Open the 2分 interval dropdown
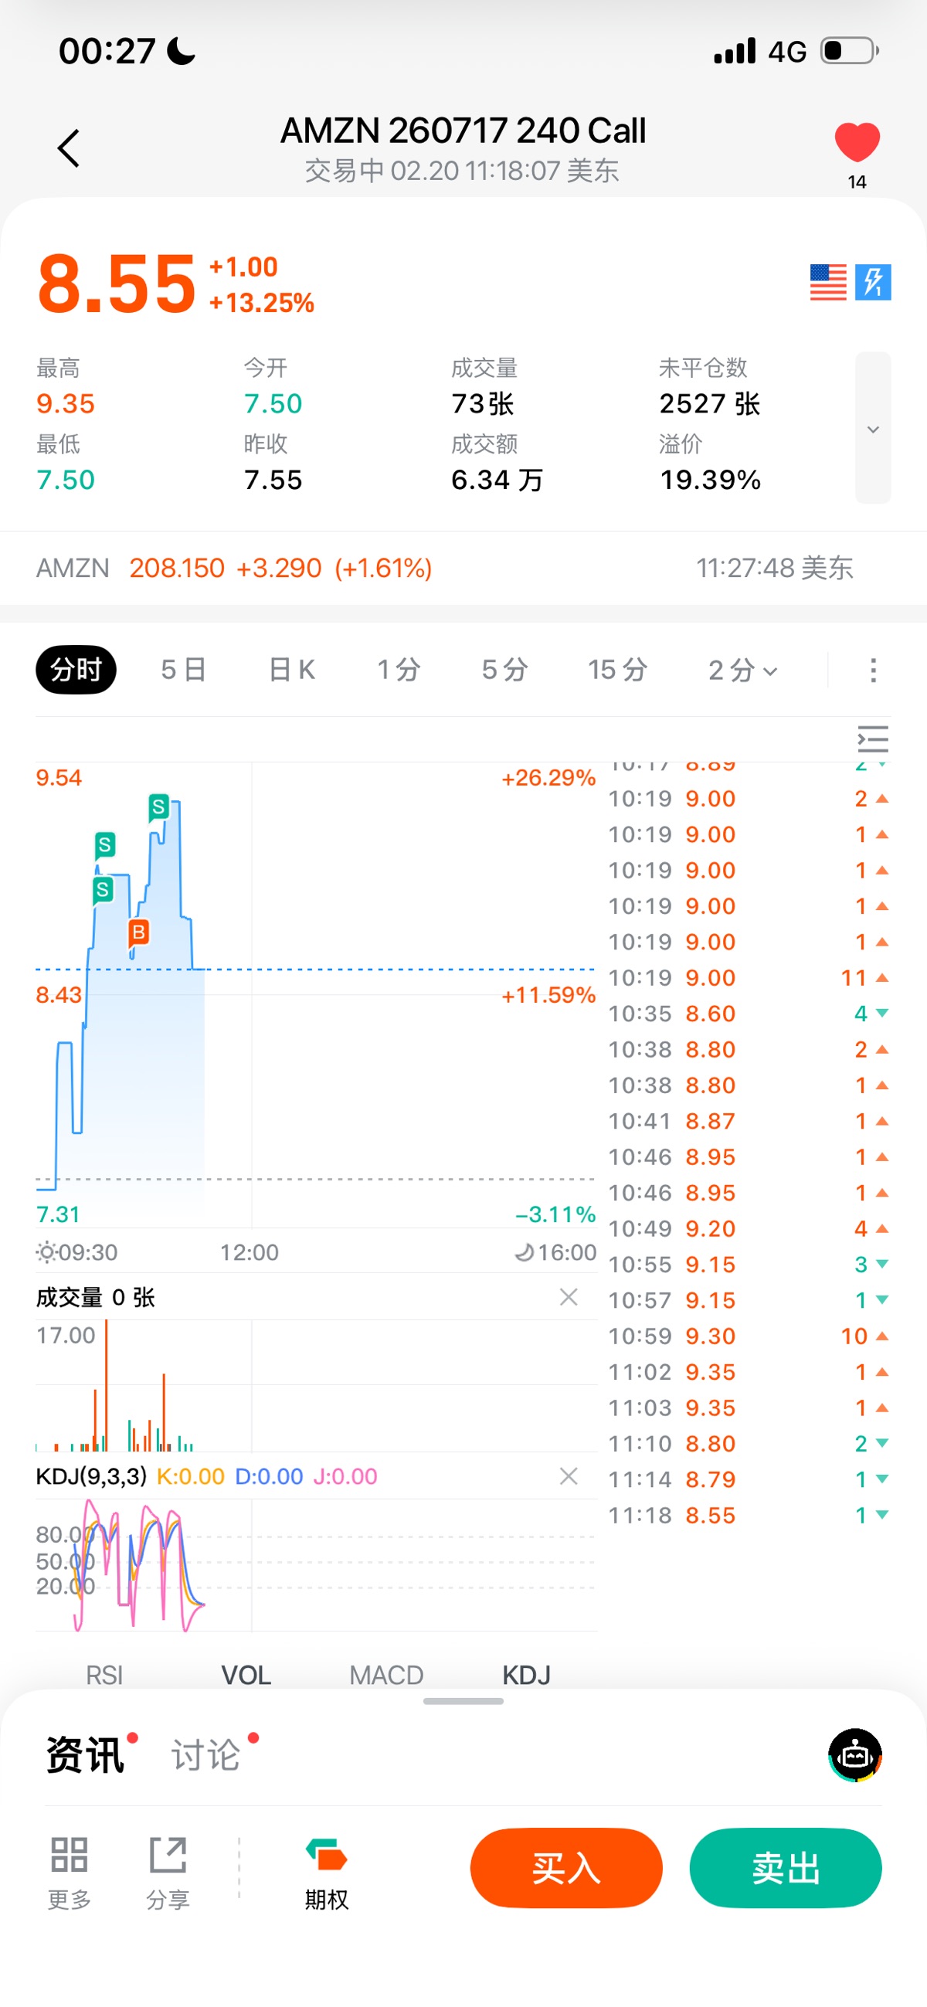927x2007 pixels. (742, 670)
